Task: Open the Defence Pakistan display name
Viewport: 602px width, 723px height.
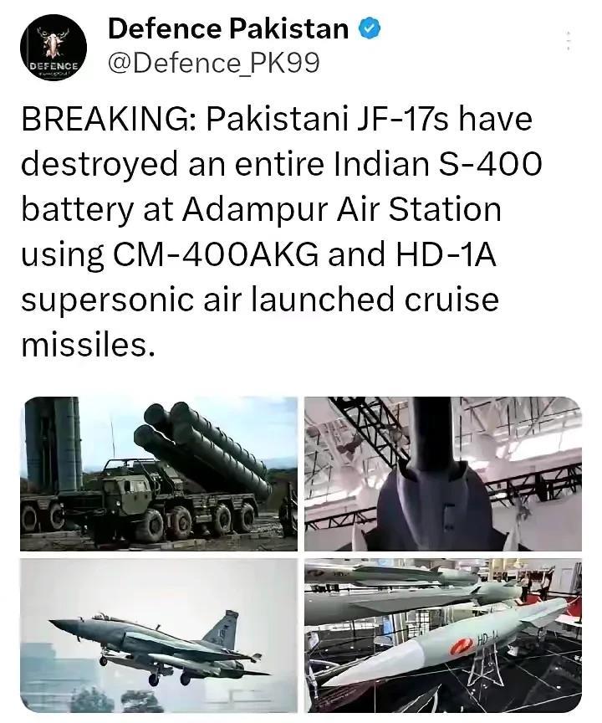Action: click(228, 29)
